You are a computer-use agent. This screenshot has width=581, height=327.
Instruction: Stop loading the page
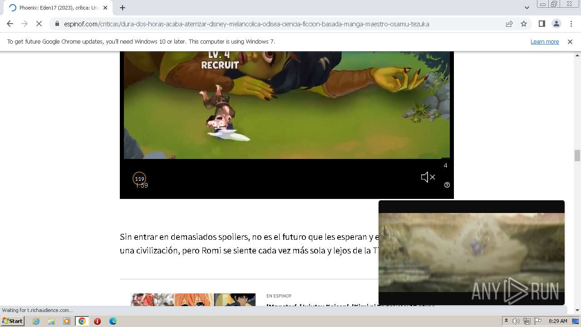(x=39, y=24)
